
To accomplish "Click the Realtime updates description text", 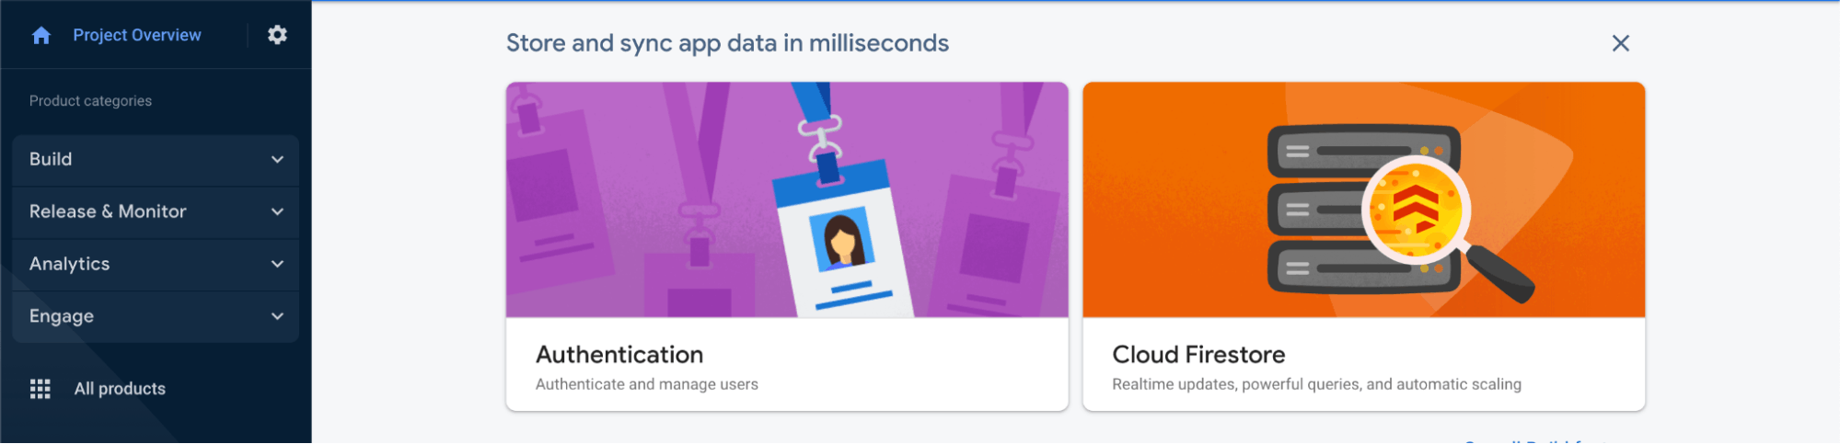I will pyautogui.click(x=1316, y=384).
